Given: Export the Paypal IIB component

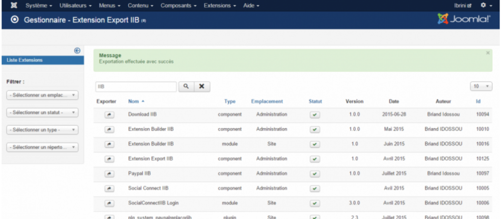Looking at the screenshot, I should (109, 174).
